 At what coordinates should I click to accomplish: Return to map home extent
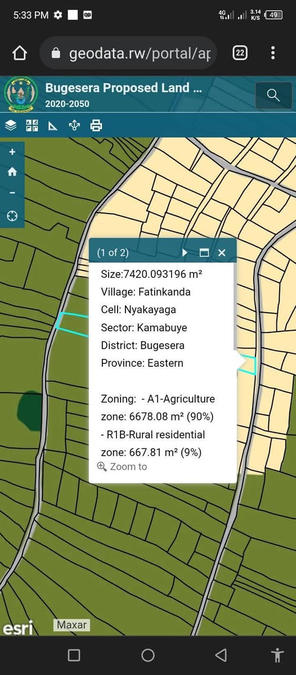point(12,172)
